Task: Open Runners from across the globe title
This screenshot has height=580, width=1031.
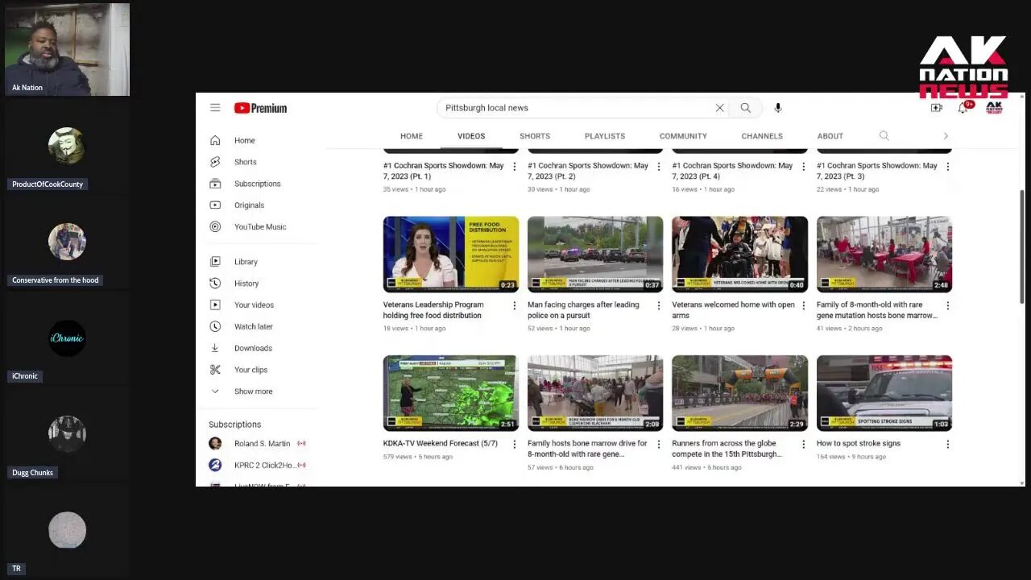Action: tap(727, 449)
